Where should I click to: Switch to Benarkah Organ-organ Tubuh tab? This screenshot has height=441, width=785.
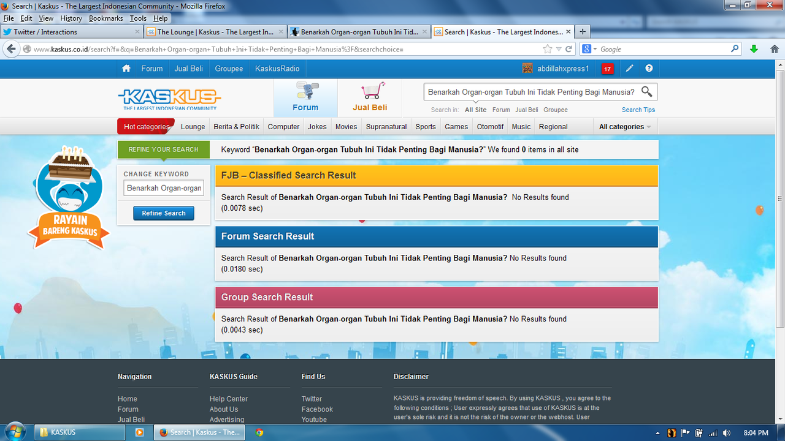(x=359, y=32)
